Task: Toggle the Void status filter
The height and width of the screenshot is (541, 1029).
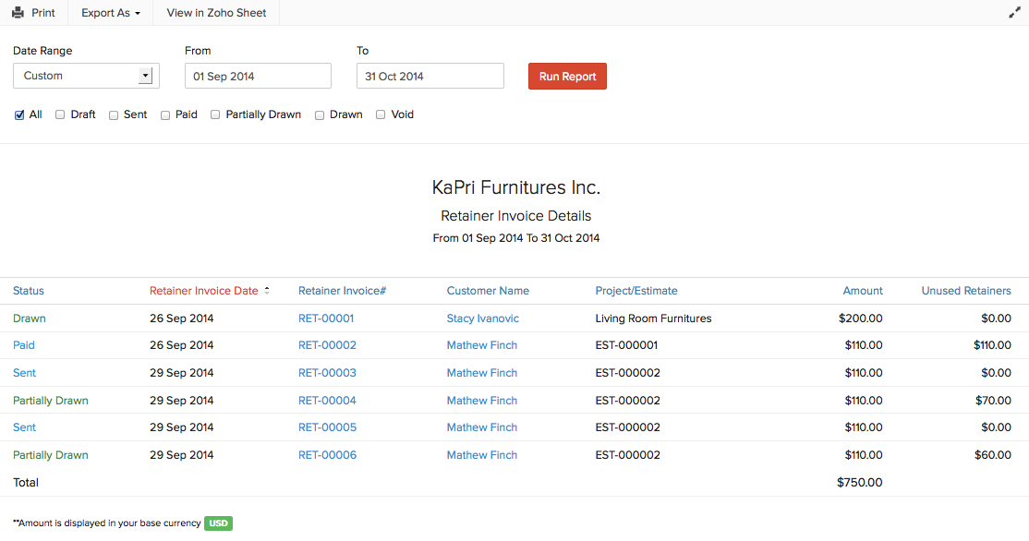Action: (x=380, y=114)
